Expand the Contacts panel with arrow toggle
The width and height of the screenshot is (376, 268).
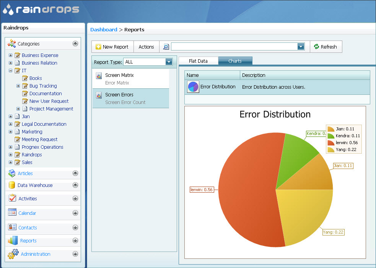tap(75, 227)
